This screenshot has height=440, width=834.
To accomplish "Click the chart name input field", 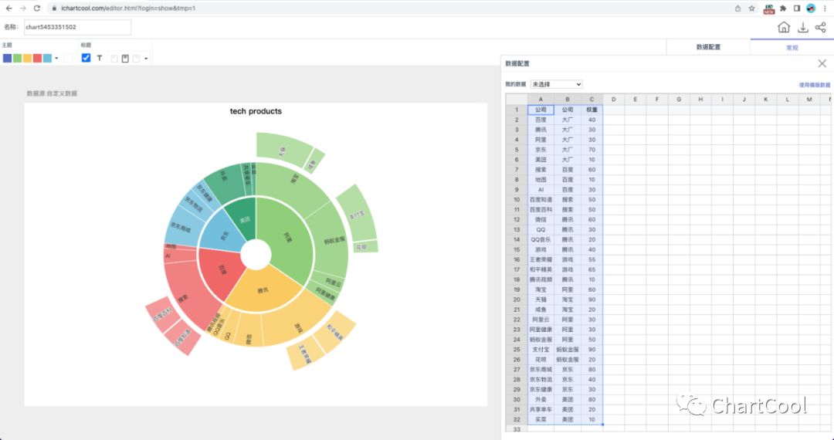I will [x=76, y=28].
